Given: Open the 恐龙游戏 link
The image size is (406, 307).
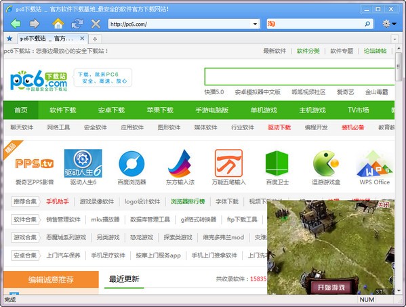Looking at the screenshot, I should 142,237.
